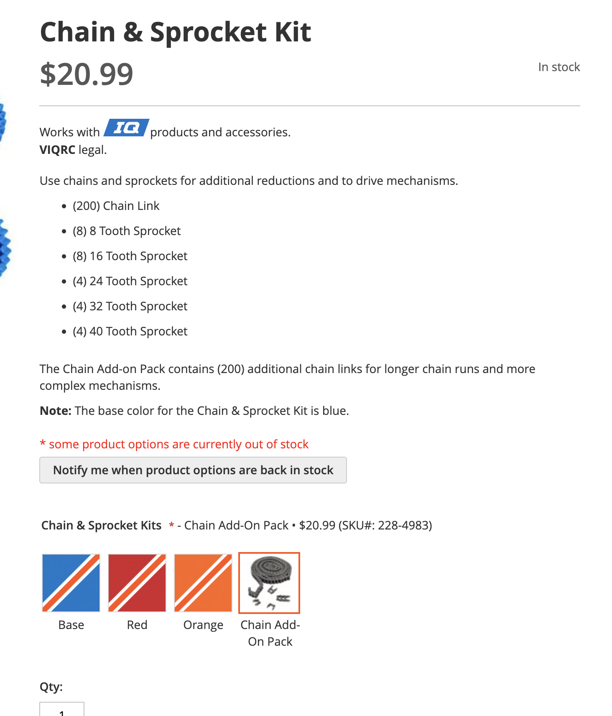This screenshot has height=716, width=612.
Task: Click the red out of stock options notice
Action: pos(174,444)
